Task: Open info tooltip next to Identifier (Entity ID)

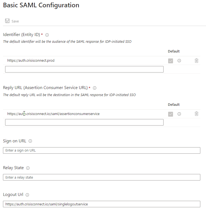Action: 47,35
